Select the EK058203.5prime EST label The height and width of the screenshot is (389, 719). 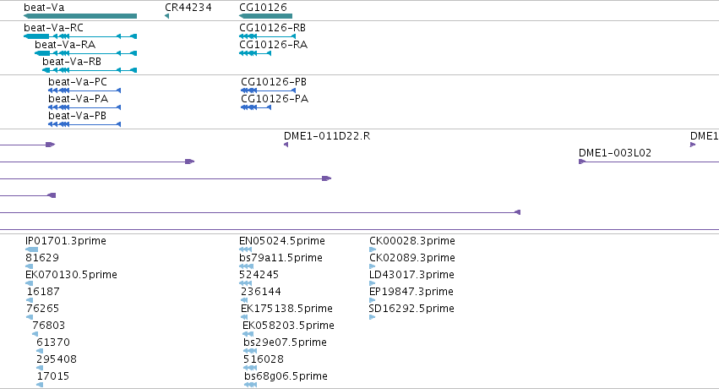coord(288,326)
